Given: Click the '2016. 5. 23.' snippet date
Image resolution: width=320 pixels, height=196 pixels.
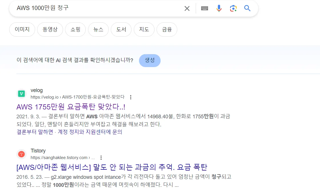Looking at the screenshot, I should click(30, 177).
